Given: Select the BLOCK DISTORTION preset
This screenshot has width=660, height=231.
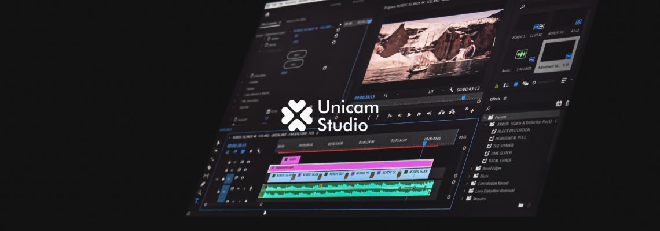Looking at the screenshot, I should 514,130.
